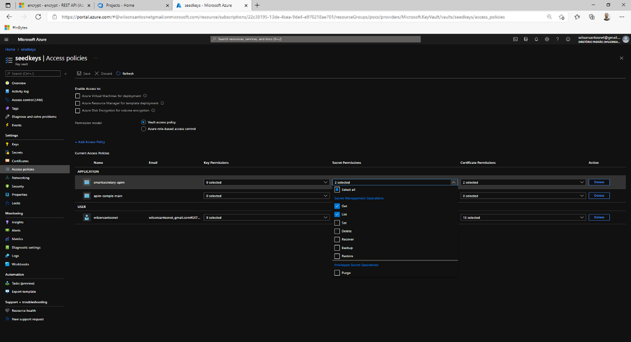Check the Set secret permission

tap(337, 223)
